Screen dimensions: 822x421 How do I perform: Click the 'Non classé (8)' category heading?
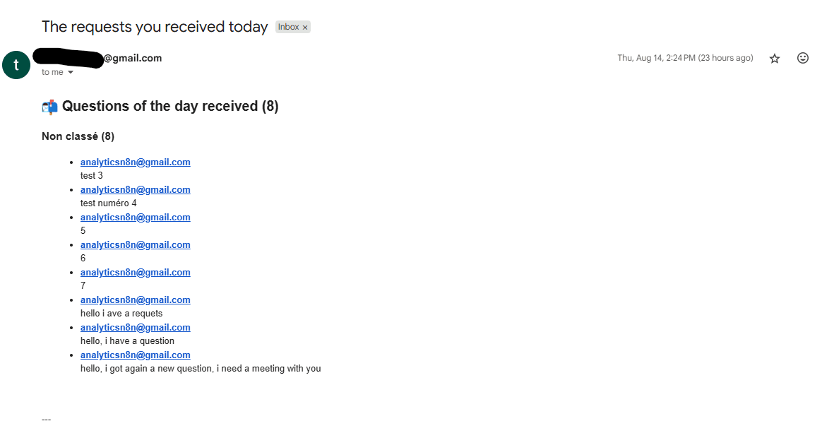coord(78,136)
